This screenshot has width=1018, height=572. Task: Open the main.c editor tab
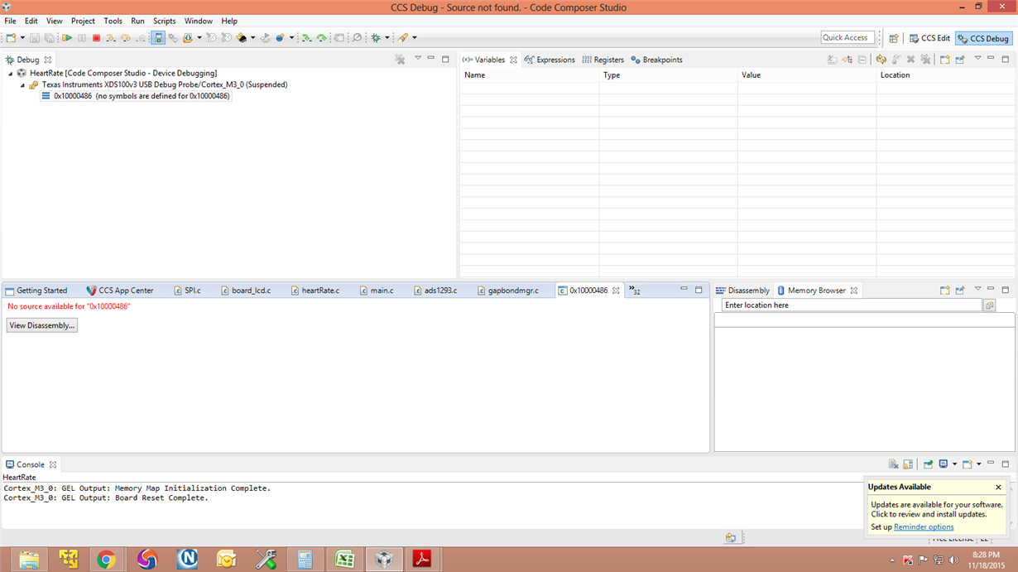tap(376, 291)
